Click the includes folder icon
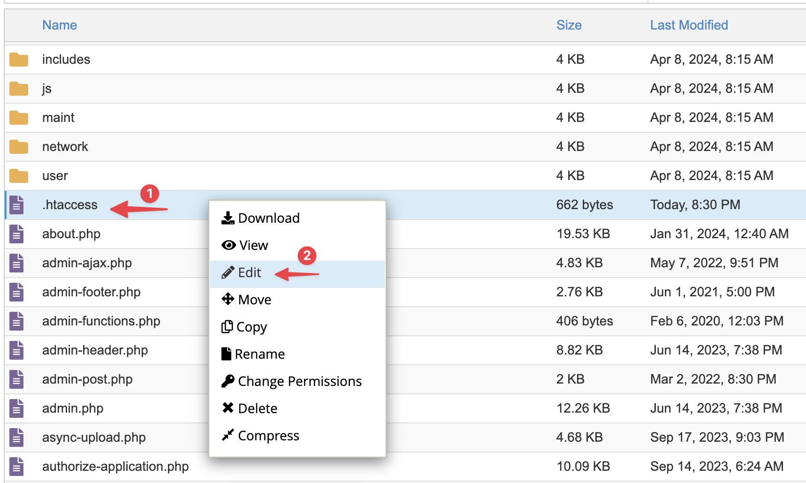 click(19, 60)
